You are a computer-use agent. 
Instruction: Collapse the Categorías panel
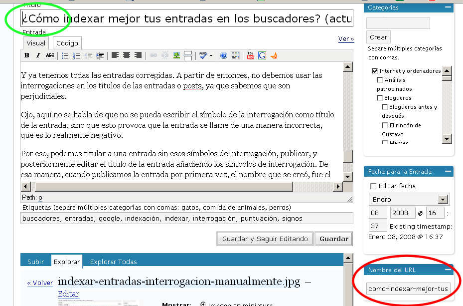tap(448, 7)
